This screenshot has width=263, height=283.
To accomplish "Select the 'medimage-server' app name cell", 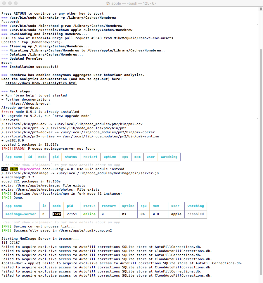I will tap(21, 214).
